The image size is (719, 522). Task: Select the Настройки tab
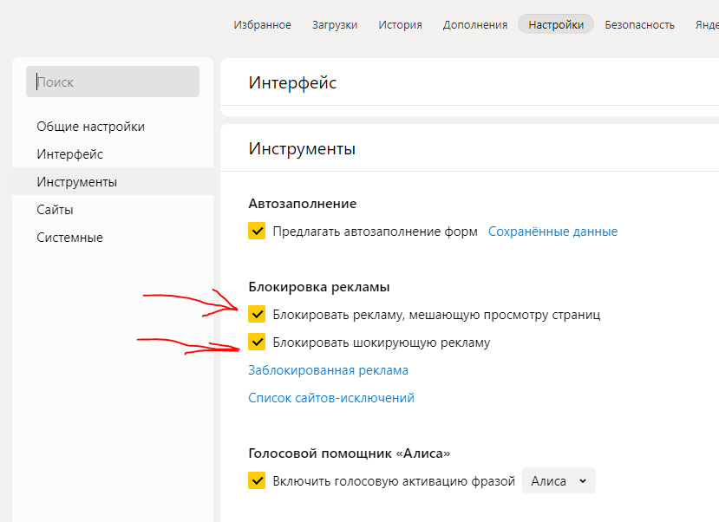pyautogui.click(x=556, y=24)
